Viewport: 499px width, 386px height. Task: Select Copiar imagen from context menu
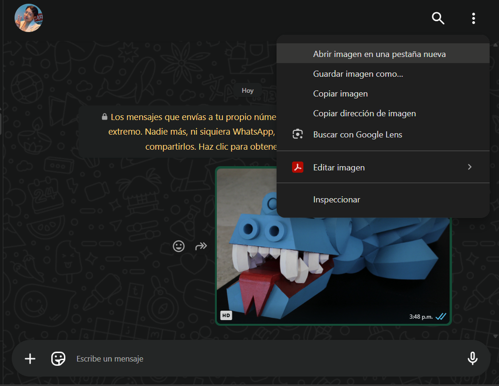(341, 94)
